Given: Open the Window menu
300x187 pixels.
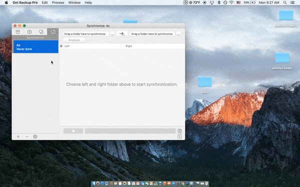Looking at the screenshot, I should (x=74, y=2).
